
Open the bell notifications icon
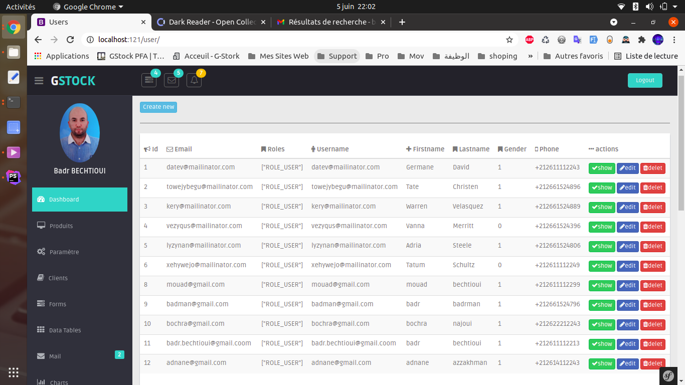pyautogui.click(x=194, y=80)
